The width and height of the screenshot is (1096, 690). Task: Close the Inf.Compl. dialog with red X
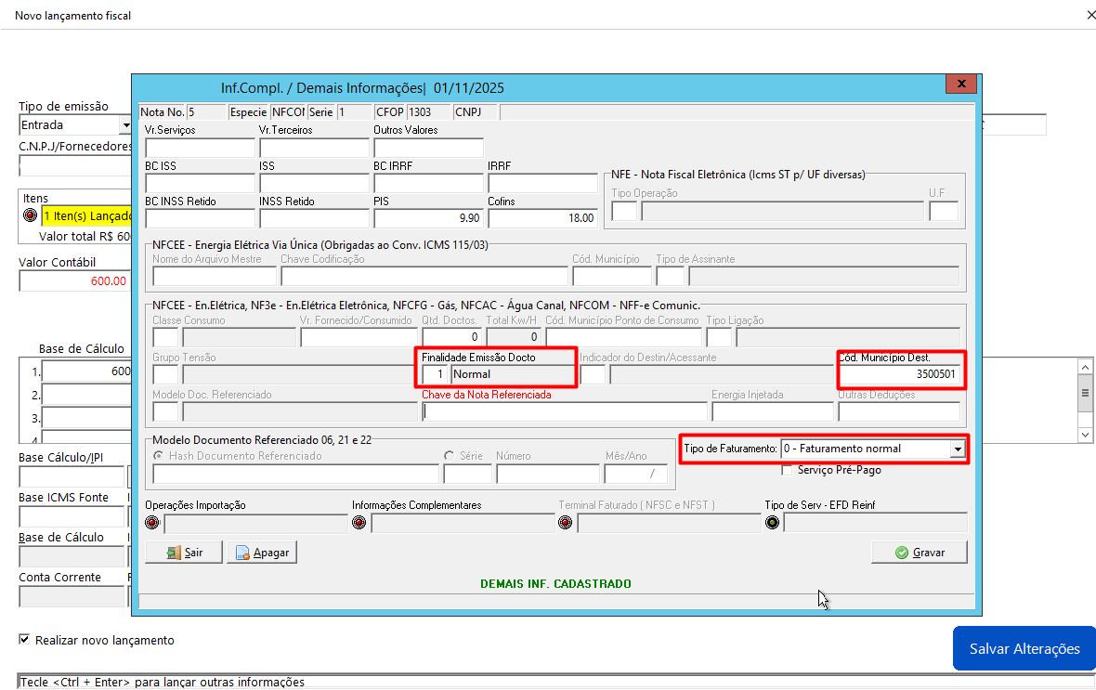tap(961, 84)
